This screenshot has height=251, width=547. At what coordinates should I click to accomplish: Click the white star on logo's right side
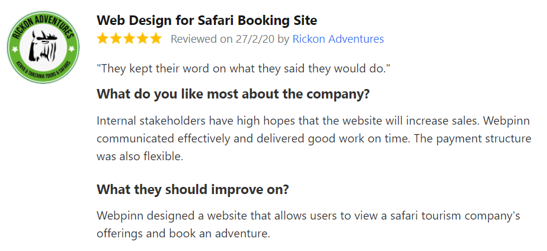click(72, 49)
